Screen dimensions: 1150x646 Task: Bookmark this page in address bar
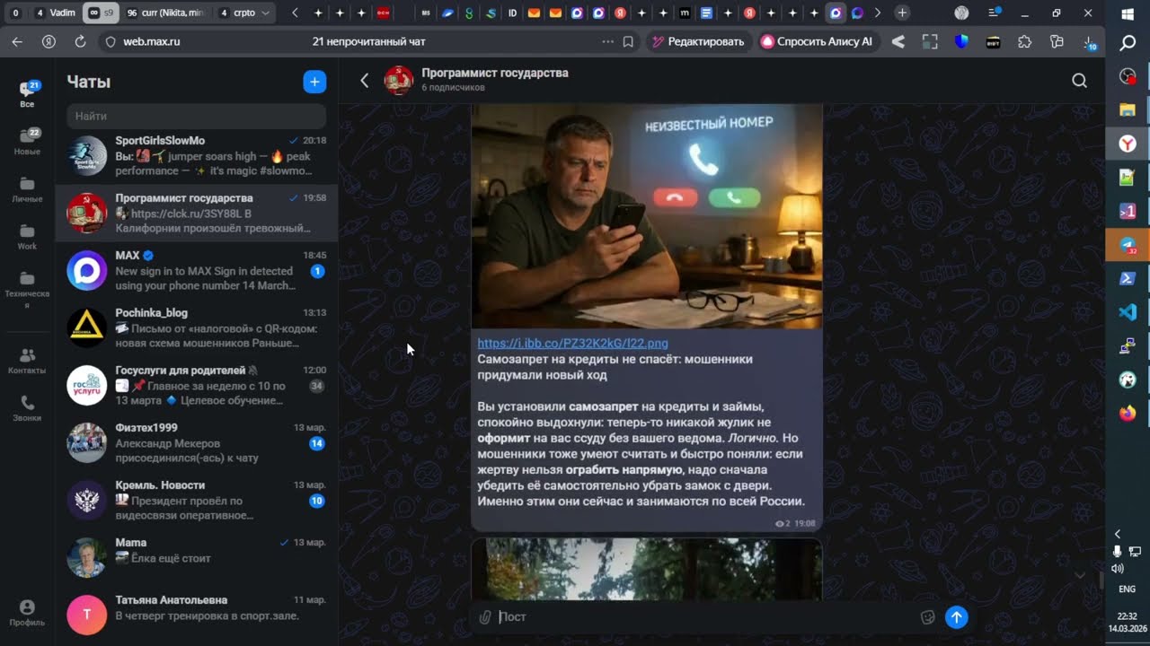(x=628, y=41)
